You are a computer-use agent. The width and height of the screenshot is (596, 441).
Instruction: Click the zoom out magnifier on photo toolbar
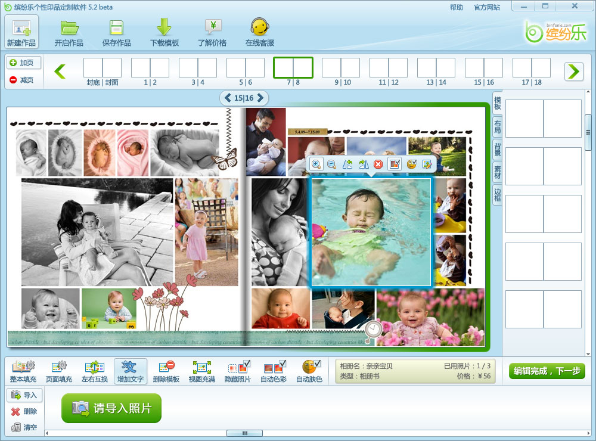(331, 164)
